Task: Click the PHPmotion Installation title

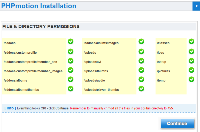Action: coord(39,6)
